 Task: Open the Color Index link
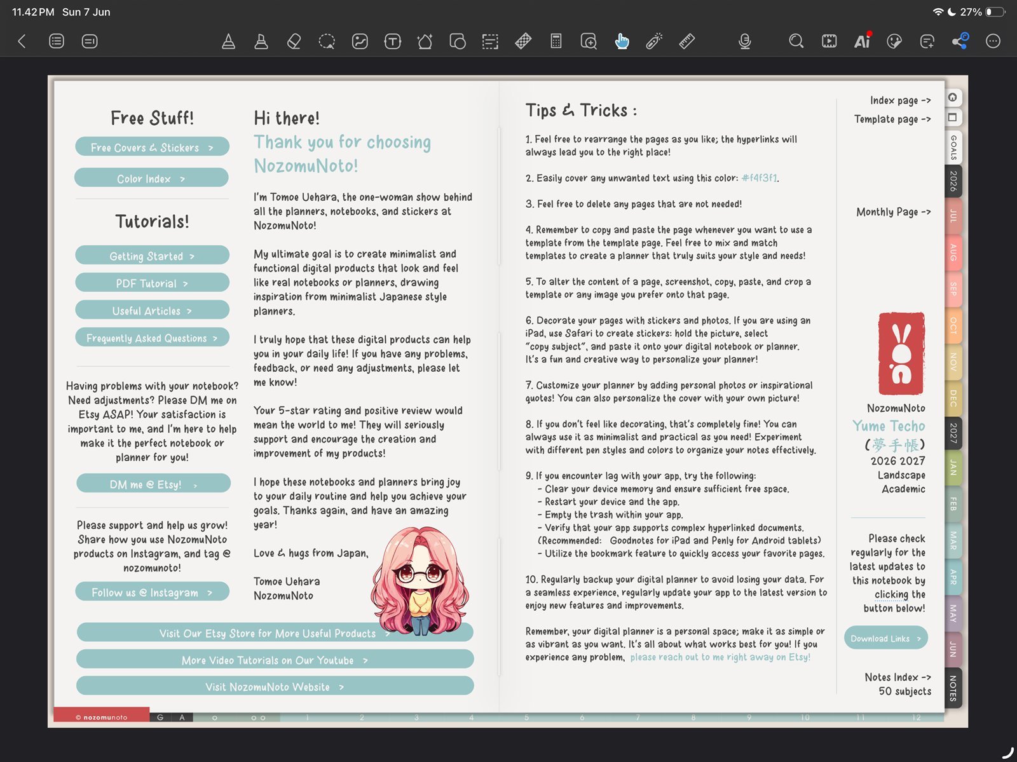(x=151, y=178)
